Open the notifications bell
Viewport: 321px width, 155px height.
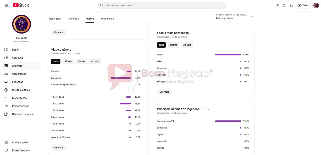[x=291, y=5]
